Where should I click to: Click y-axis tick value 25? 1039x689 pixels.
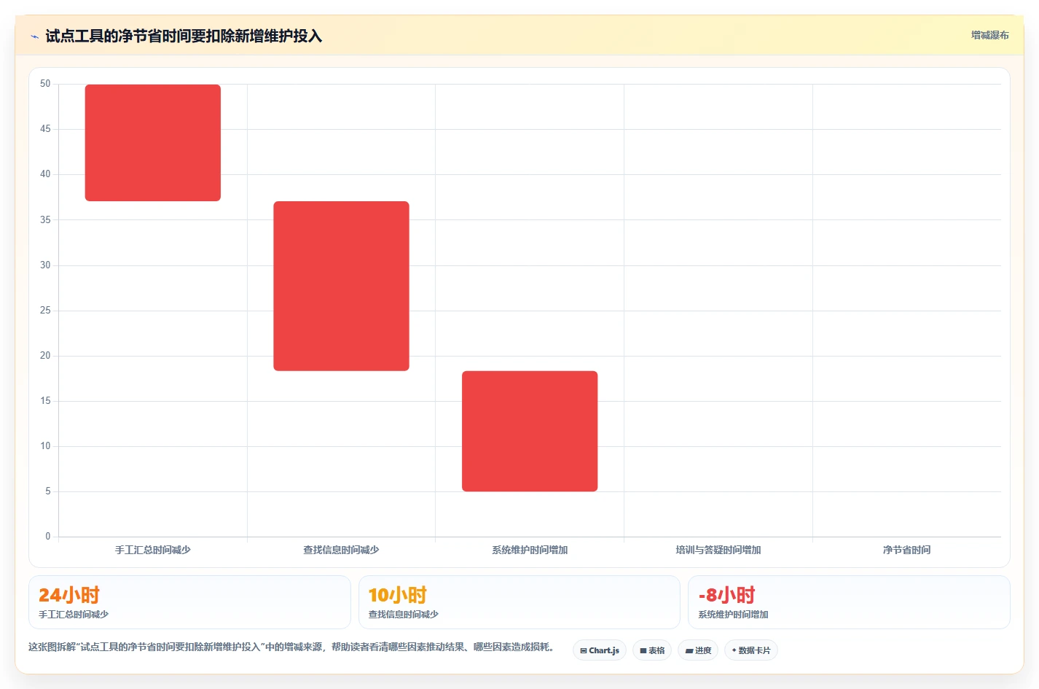point(45,311)
